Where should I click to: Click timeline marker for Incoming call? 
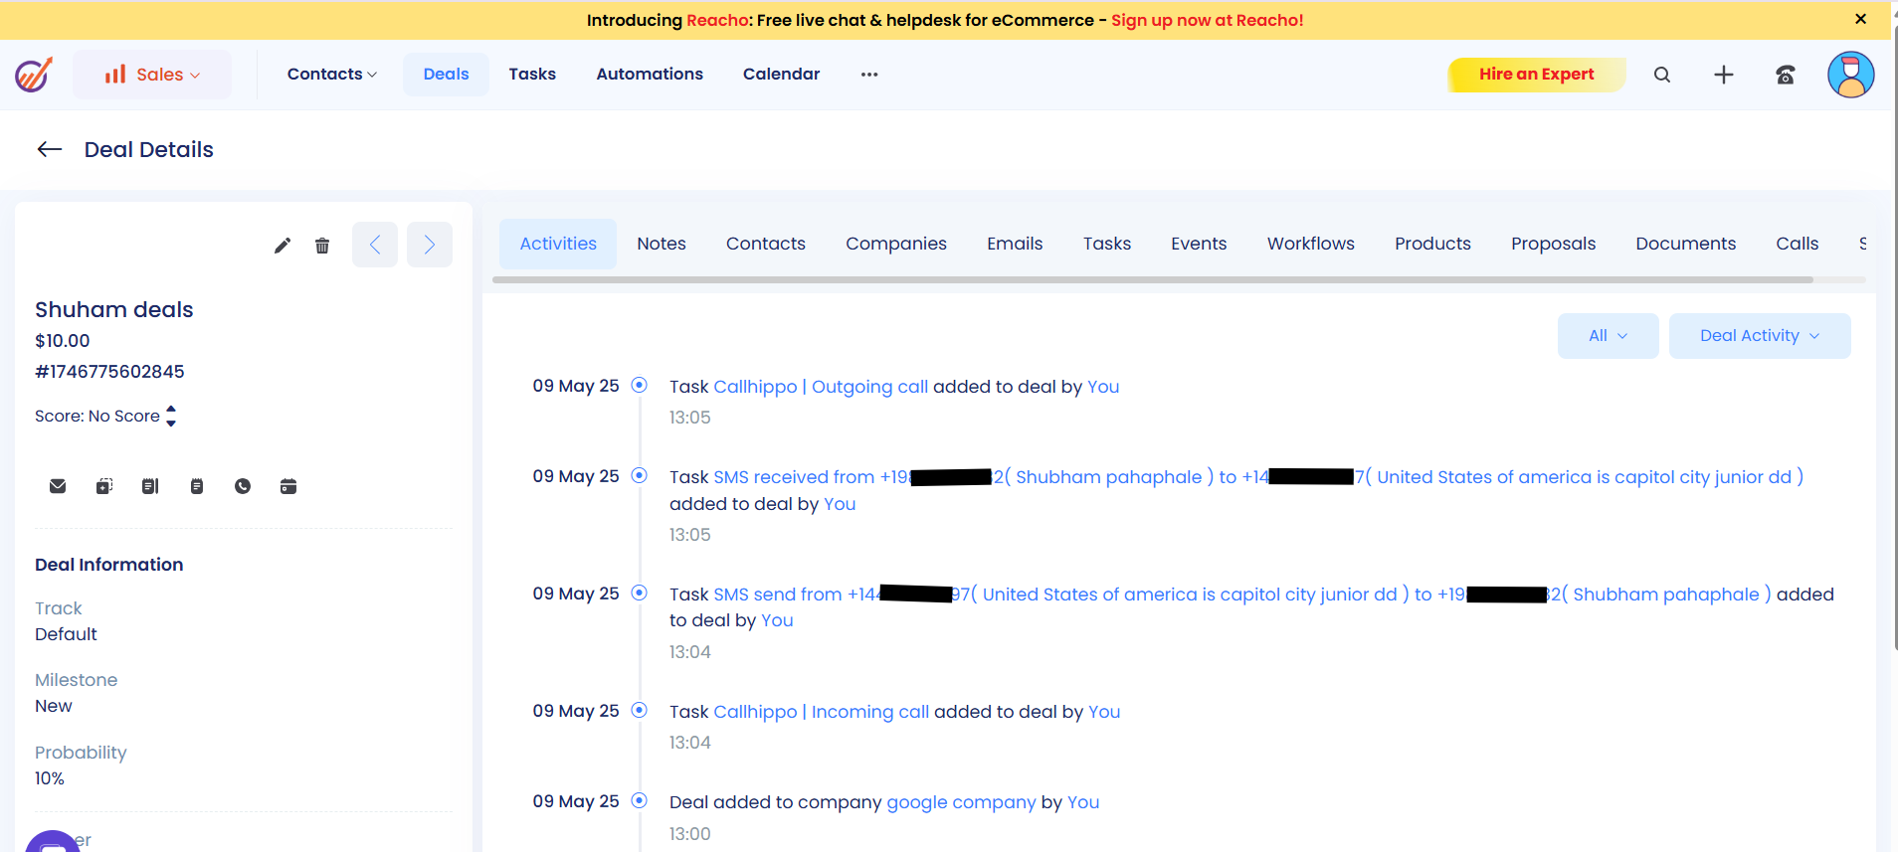coord(640,710)
